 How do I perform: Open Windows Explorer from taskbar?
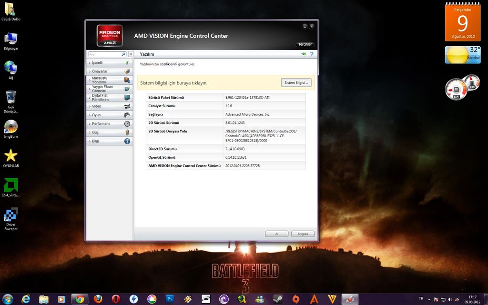tap(44, 299)
